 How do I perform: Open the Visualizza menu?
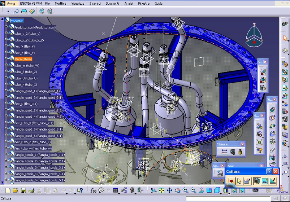(78, 4)
